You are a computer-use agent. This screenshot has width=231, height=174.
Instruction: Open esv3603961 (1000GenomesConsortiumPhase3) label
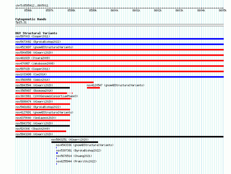47,96
